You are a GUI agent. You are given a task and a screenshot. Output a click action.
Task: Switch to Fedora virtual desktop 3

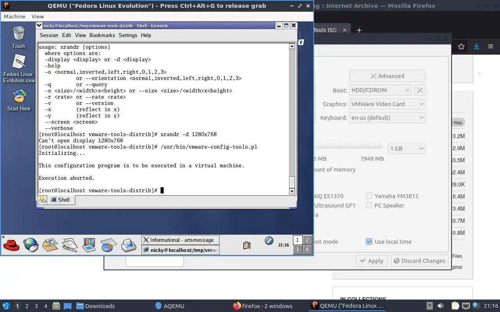coord(298,250)
